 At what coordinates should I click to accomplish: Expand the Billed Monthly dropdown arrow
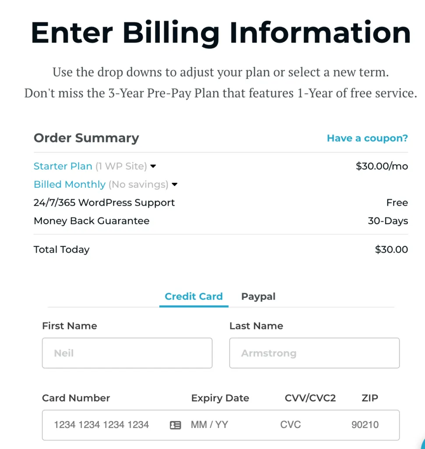[175, 185]
